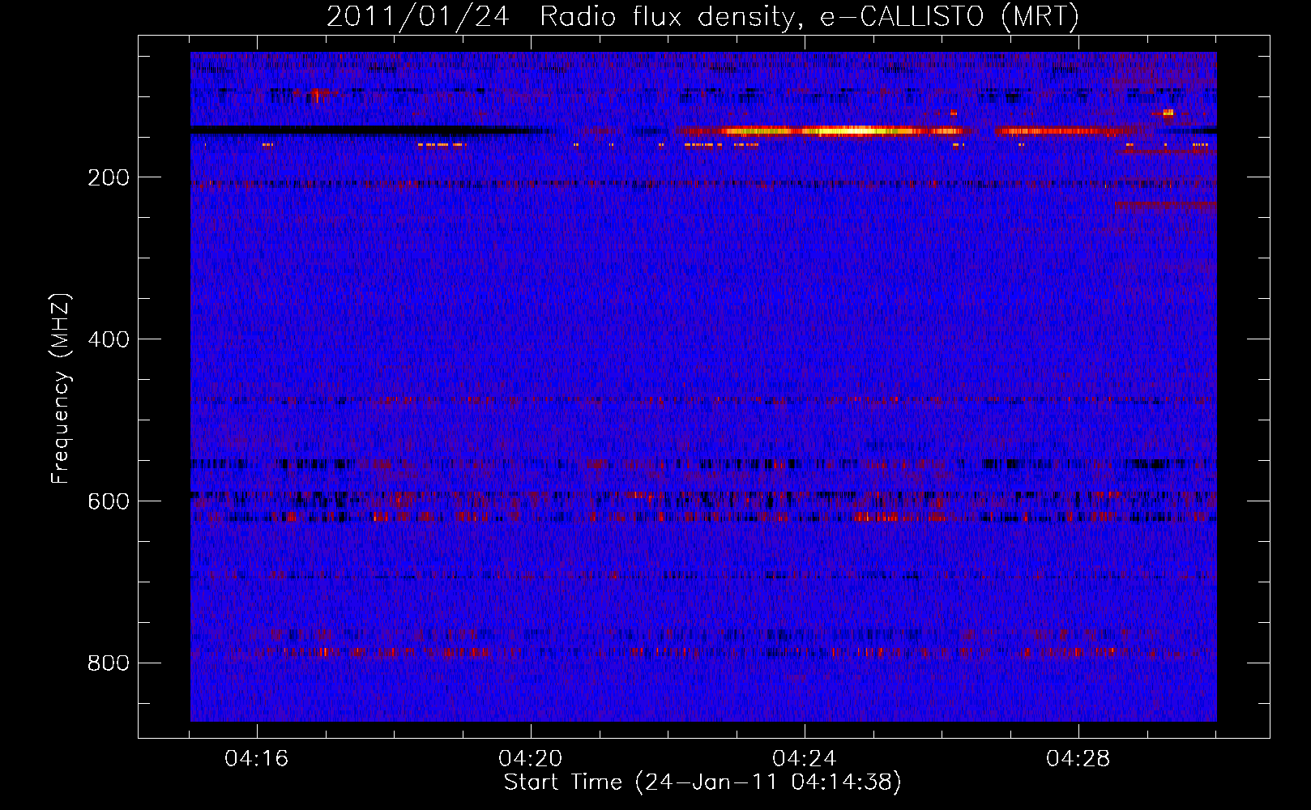Image resolution: width=1311 pixels, height=810 pixels.
Task: Select the plot title '2011/01/24 Radio flux density, e-CALLISTO (MRT)'
Action: pos(702,16)
